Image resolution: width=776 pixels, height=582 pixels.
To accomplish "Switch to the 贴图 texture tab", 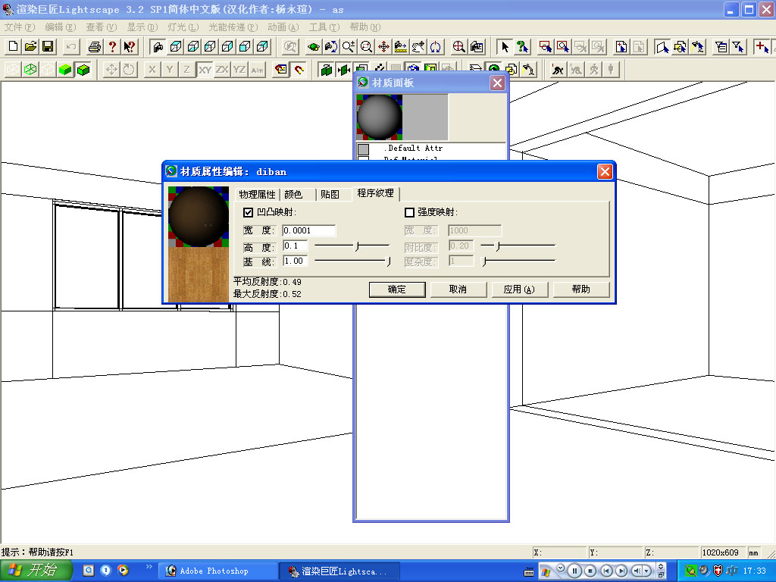I will [x=330, y=195].
